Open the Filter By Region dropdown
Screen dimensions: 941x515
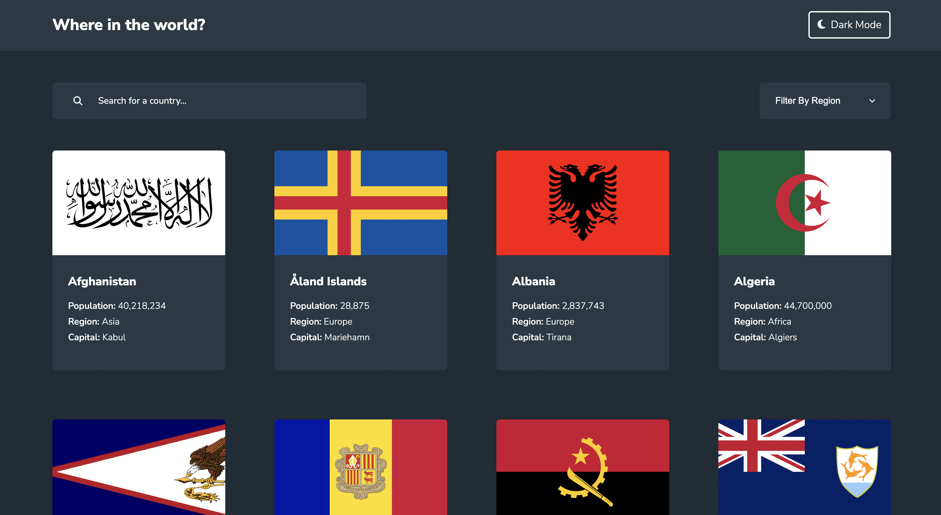click(824, 101)
